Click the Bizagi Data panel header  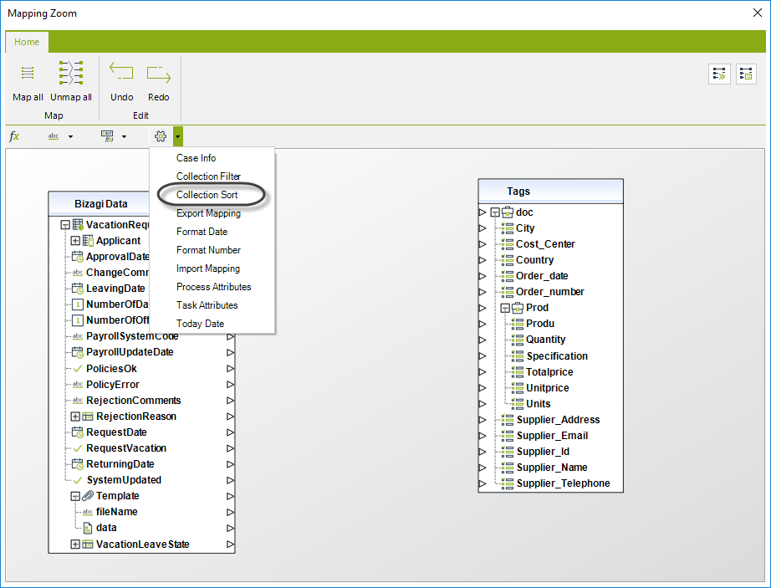pyautogui.click(x=101, y=203)
